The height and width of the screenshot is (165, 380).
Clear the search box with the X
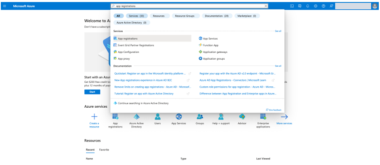point(266,6)
